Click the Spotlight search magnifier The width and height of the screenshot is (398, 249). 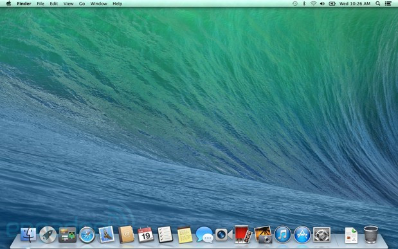(x=378, y=4)
